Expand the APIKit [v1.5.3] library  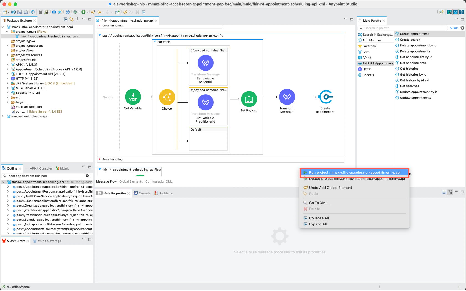7,65
